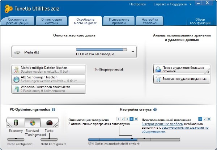Switch to Настройка Windows tab

pos(150,21)
